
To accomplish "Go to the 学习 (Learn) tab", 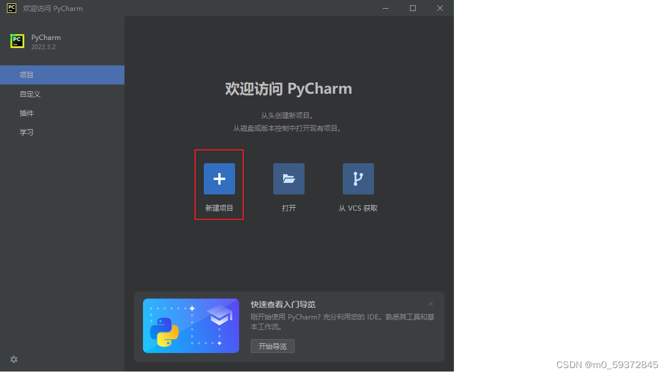I will pos(62,132).
